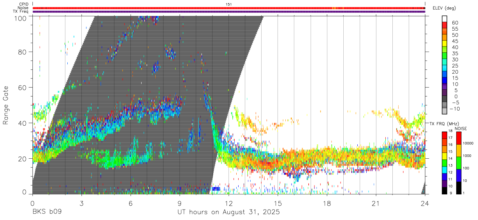Click the black bottom swatch of TX FRQ colorbar
Screen dimensions: 478x220
click(x=445, y=190)
